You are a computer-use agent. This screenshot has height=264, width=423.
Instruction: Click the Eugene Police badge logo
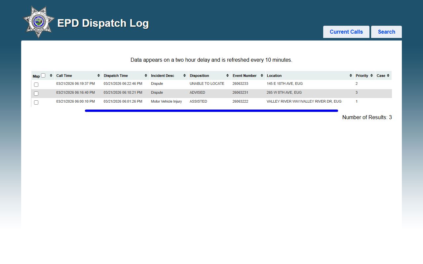click(x=38, y=22)
